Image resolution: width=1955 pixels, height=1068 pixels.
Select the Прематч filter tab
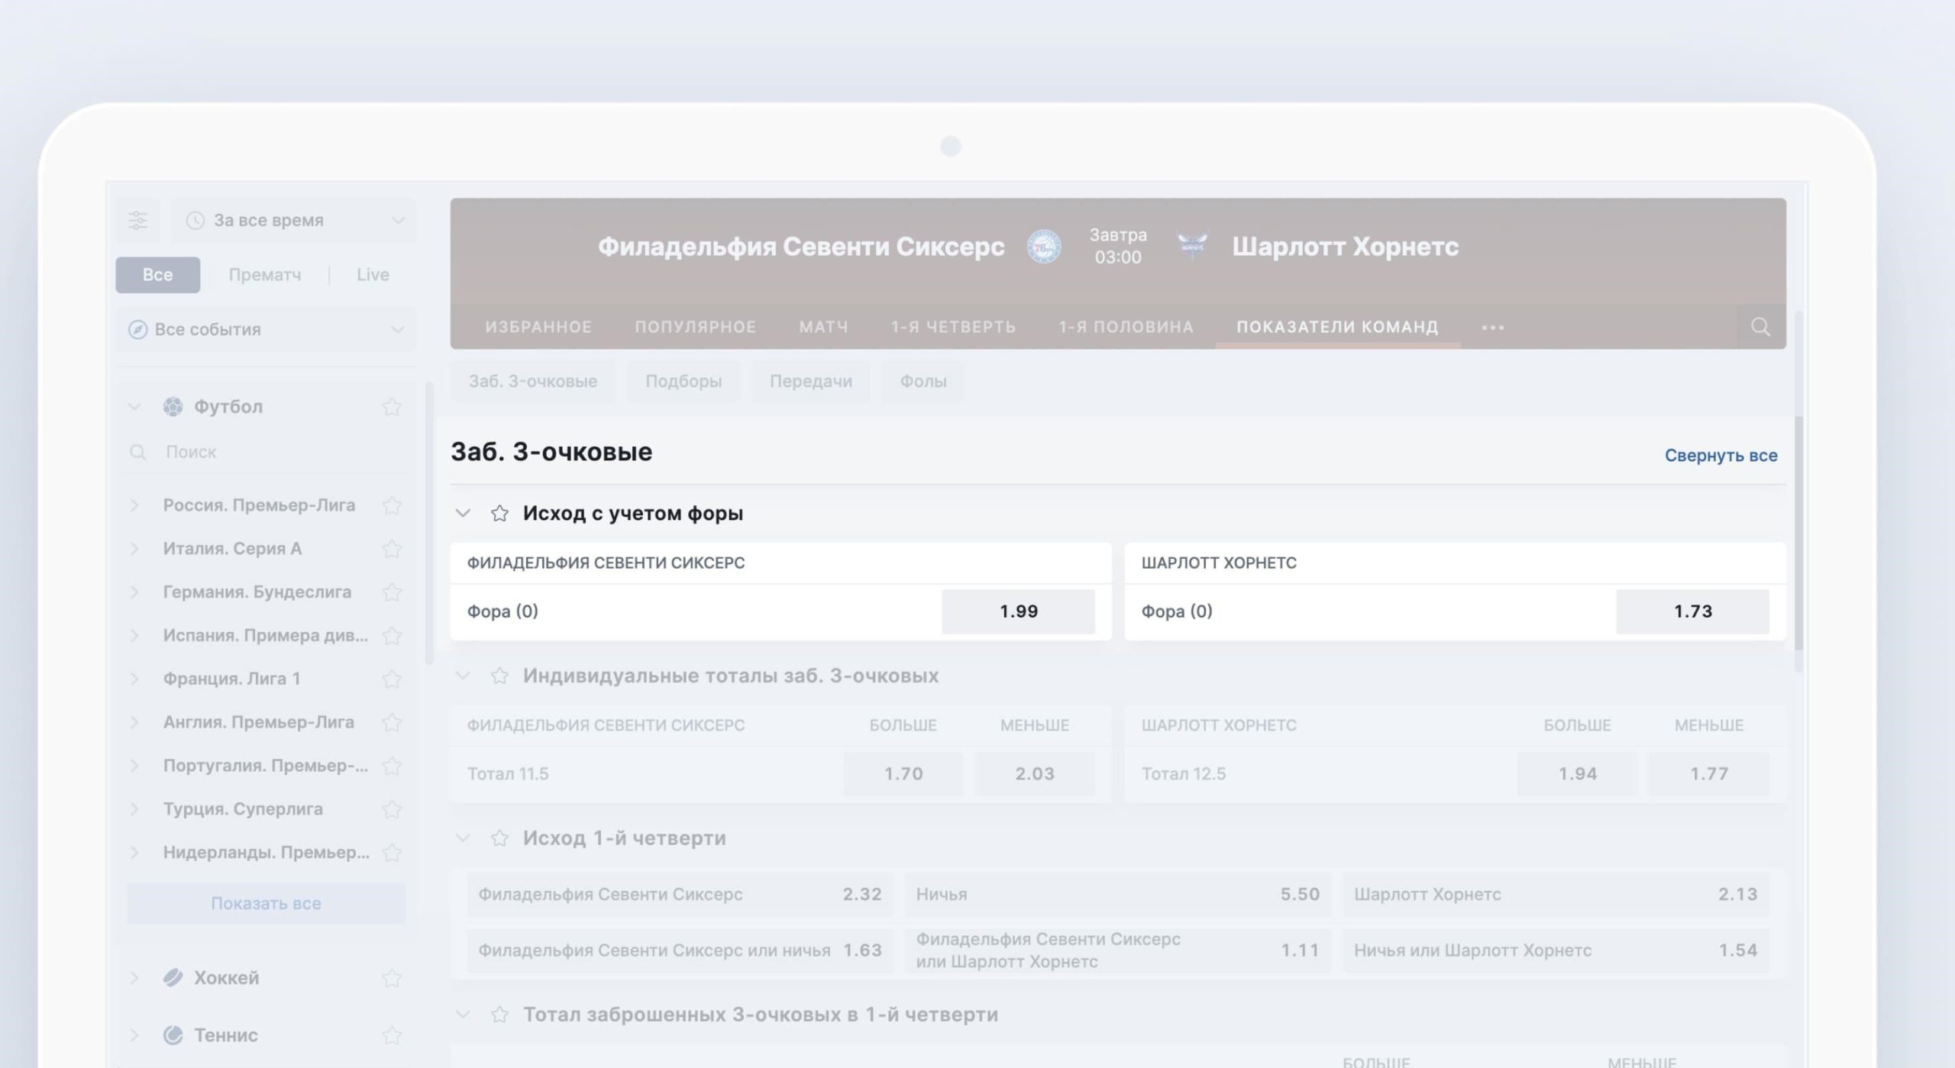point(265,275)
